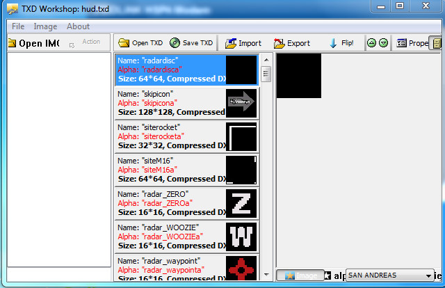This screenshot has width=445, height=288.
Task: Click the texture list scrollbar thumb
Action: tap(266, 74)
